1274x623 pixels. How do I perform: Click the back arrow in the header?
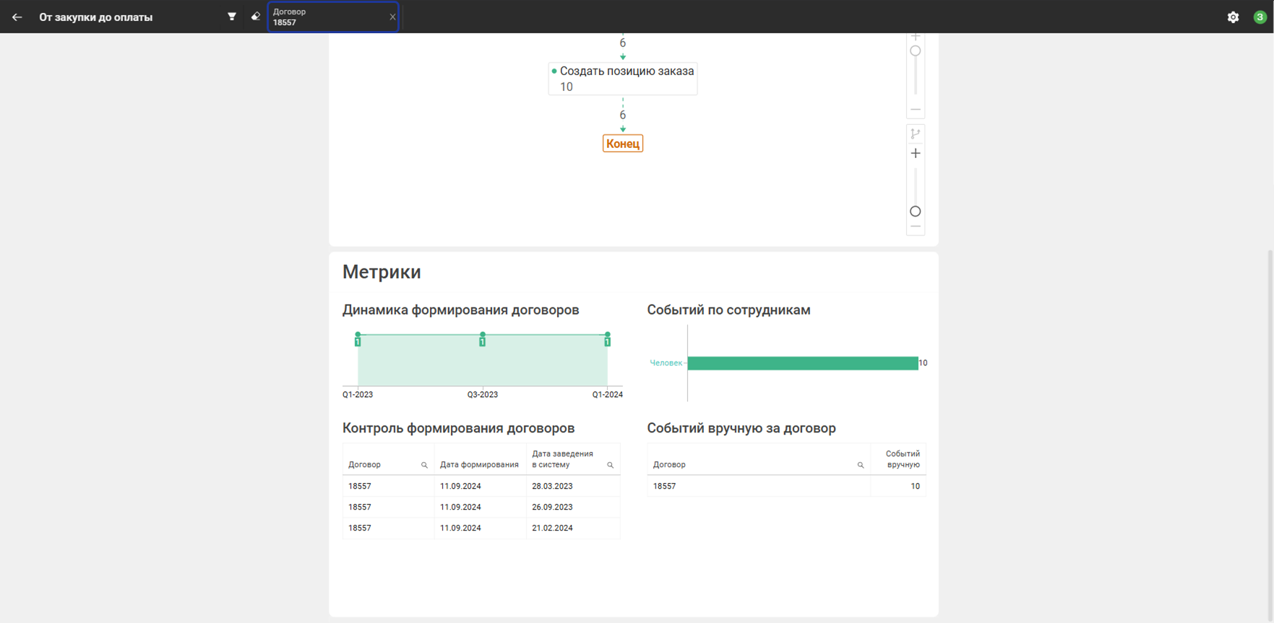pos(17,17)
